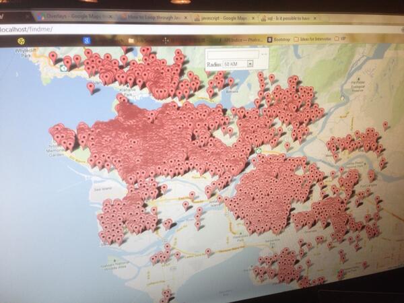The image size is (404, 303).
Task: Click the localhost/findme address bar
Action: 201,29
